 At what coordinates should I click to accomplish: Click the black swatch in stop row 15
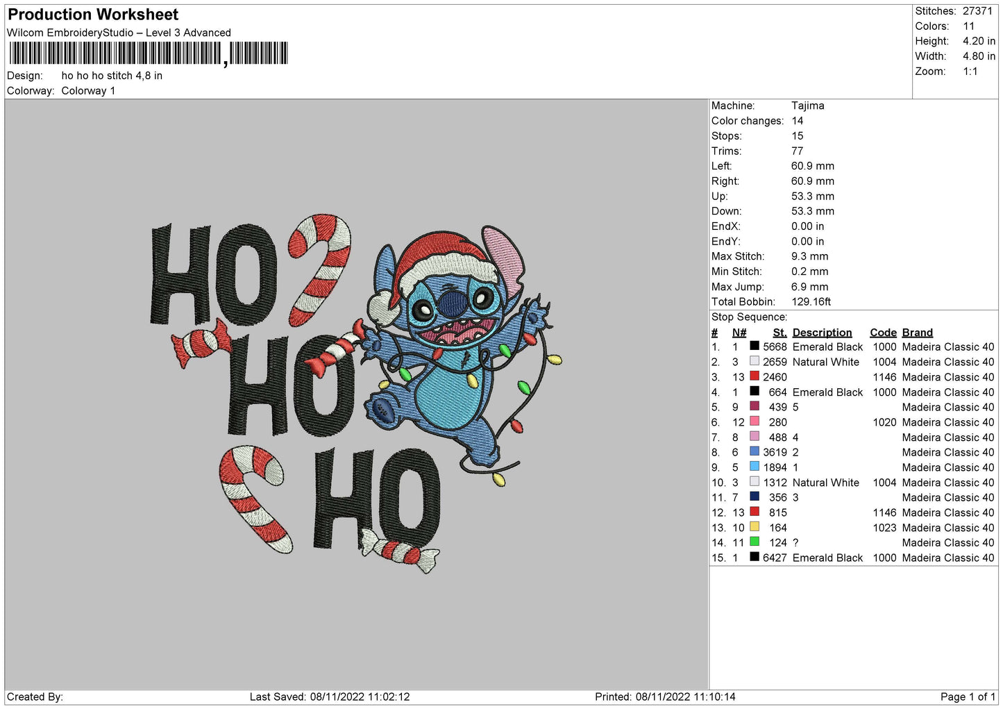(755, 556)
